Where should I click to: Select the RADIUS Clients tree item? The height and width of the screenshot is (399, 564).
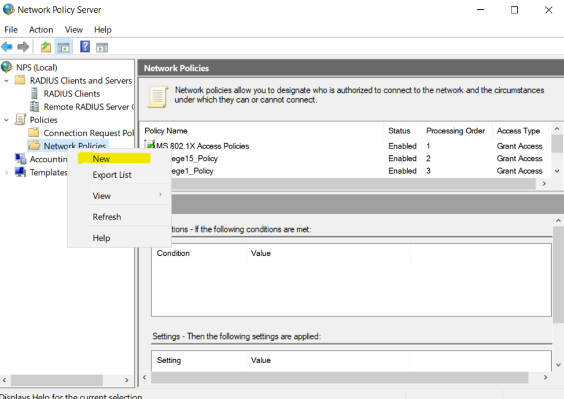coord(72,94)
